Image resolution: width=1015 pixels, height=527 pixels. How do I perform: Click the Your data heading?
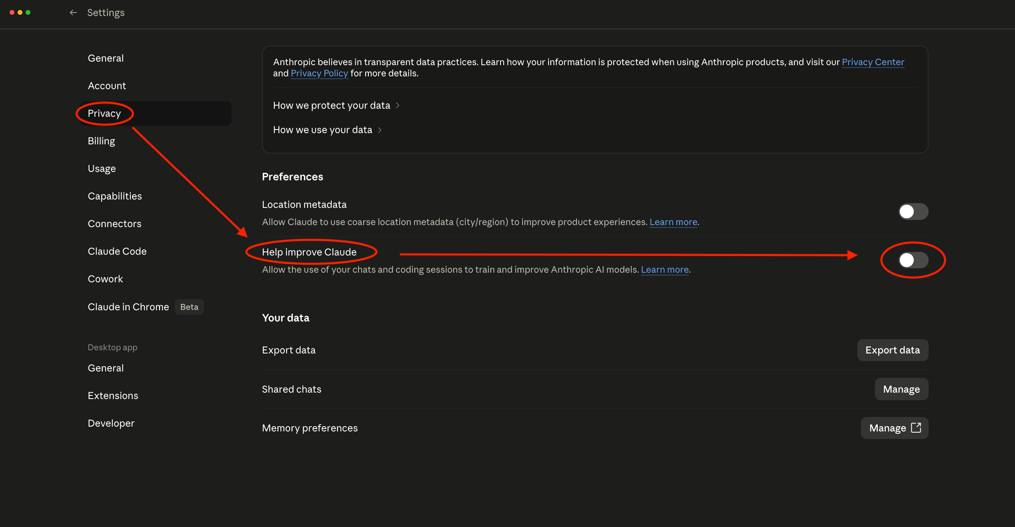tap(286, 318)
